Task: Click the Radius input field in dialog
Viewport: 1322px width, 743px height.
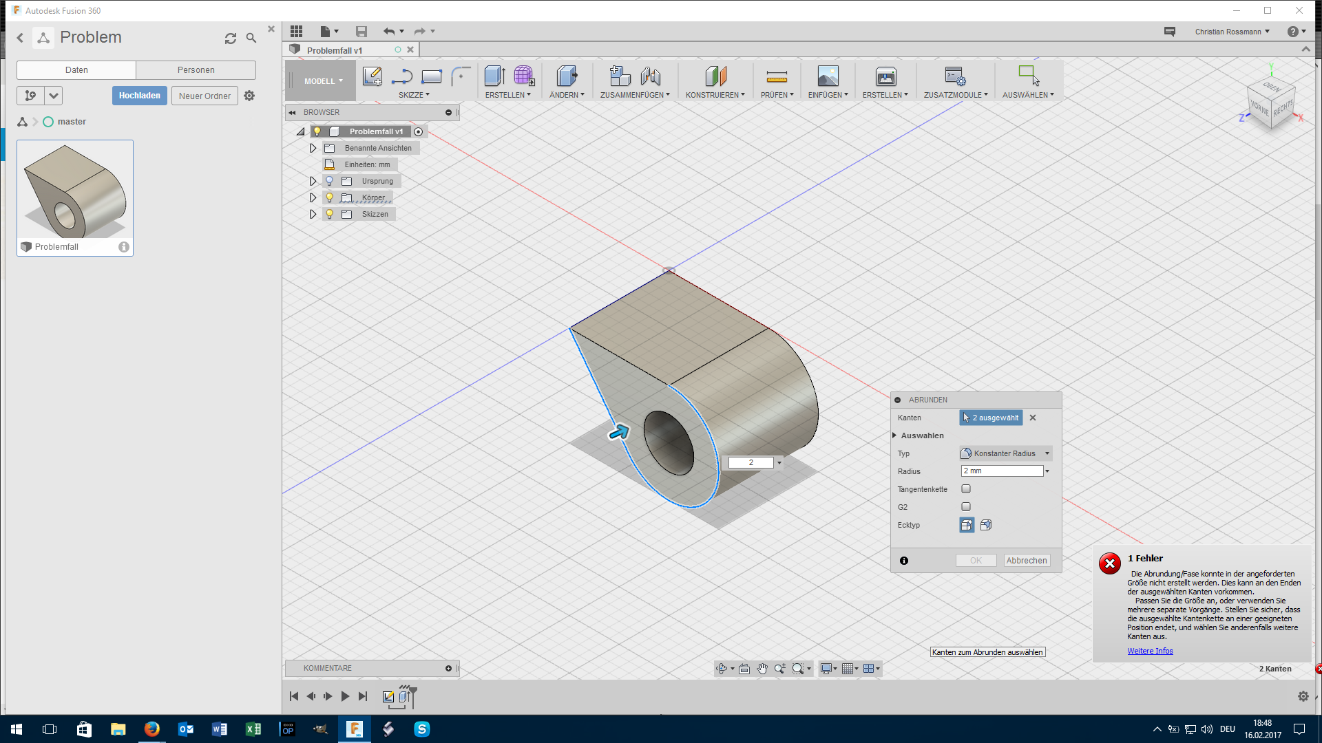Action: 1002,471
